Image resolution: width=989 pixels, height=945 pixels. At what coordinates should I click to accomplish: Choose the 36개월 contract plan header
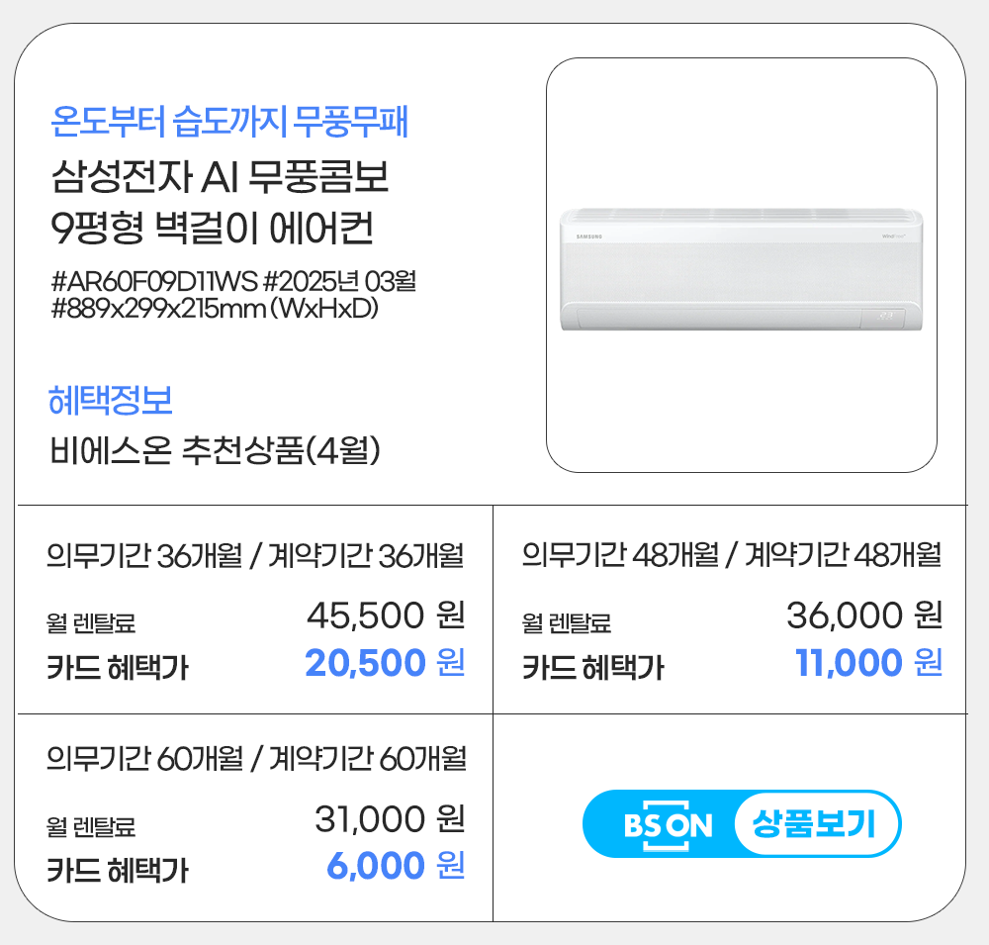click(x=256, y=557)
